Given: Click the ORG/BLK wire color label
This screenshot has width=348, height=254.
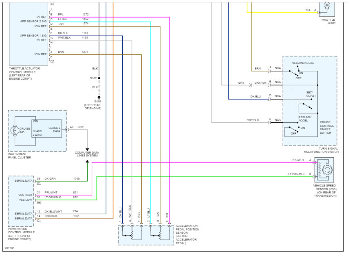Looking at the screenshot, I should point(51,216).
